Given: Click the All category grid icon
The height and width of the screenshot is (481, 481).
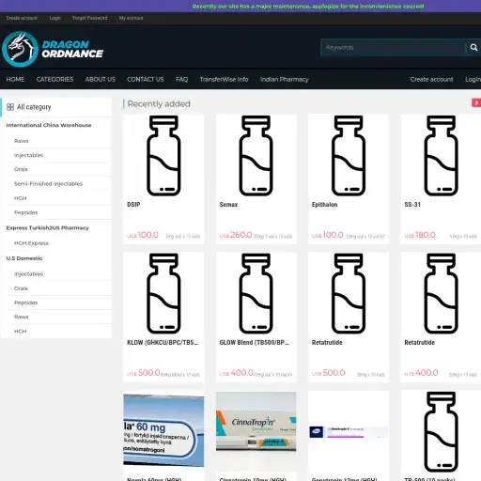Looking at the screenshot, I should [x=10, y=107].
